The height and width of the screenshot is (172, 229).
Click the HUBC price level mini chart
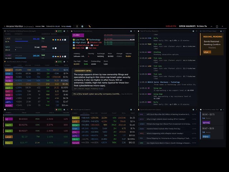tap(119, 40)
